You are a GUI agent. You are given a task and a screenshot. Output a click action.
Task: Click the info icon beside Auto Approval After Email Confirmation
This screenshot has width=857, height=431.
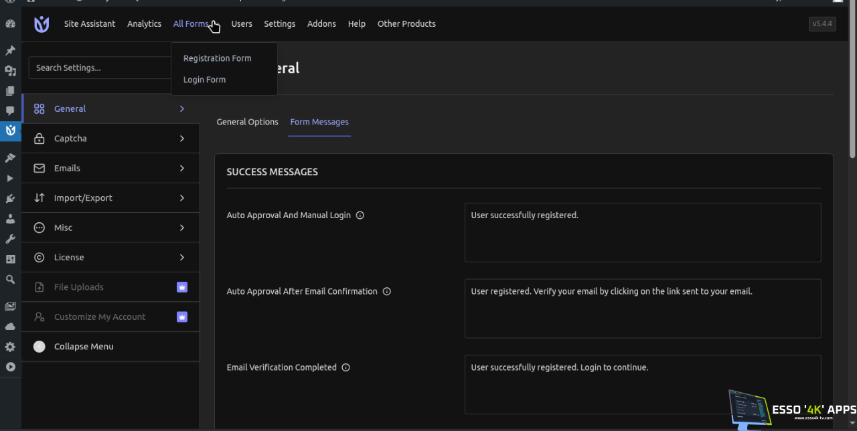(x=387, y=292)
